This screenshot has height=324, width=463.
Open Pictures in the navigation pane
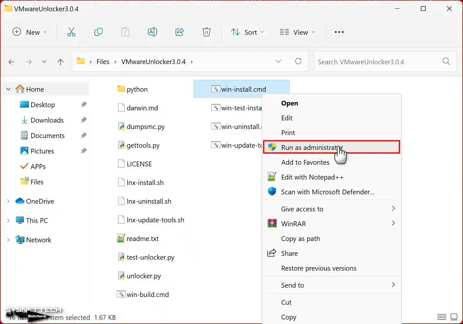[42, 151]
